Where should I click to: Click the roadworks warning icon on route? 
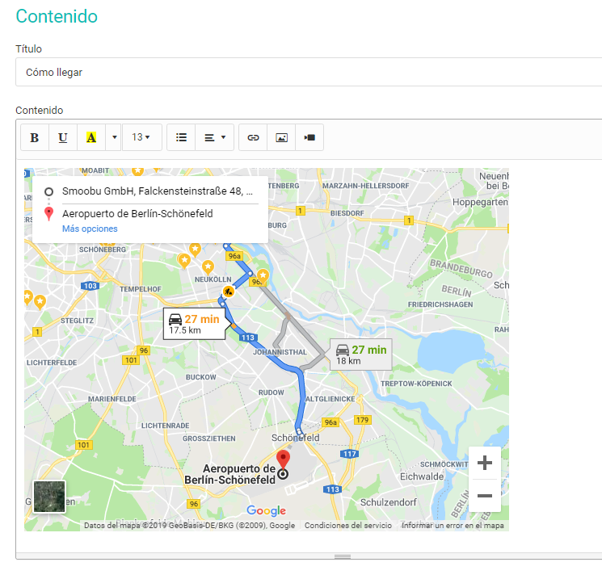pos(229,292)
